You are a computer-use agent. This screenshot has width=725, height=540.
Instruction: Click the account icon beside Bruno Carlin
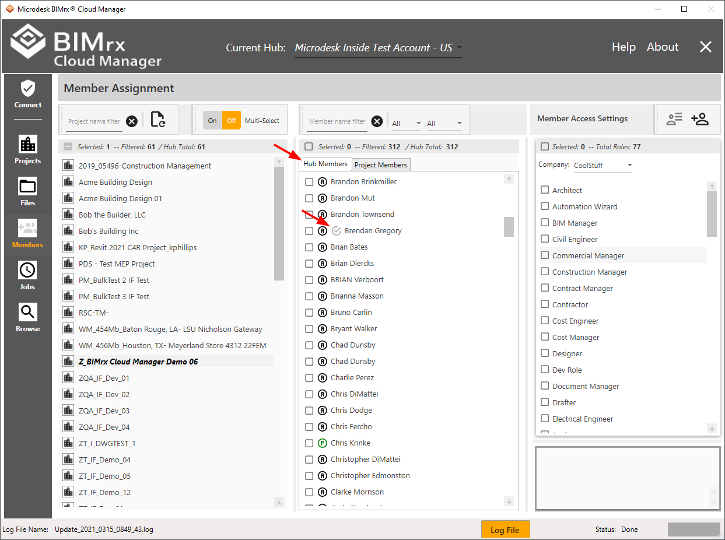pyautogui.click(x=322, y=313)
